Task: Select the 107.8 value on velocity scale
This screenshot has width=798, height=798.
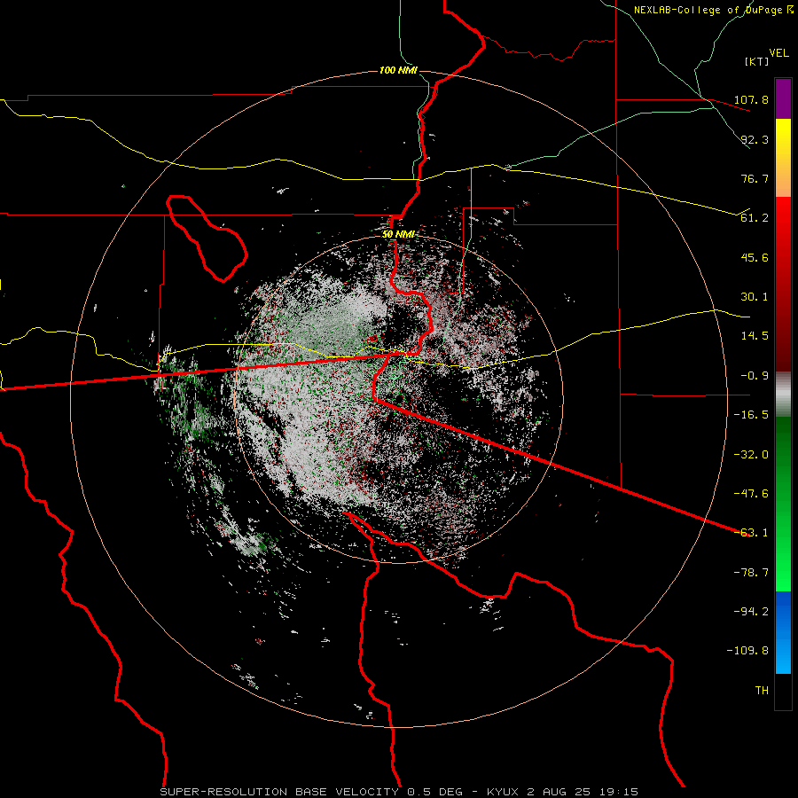Action: pos(751,99)
